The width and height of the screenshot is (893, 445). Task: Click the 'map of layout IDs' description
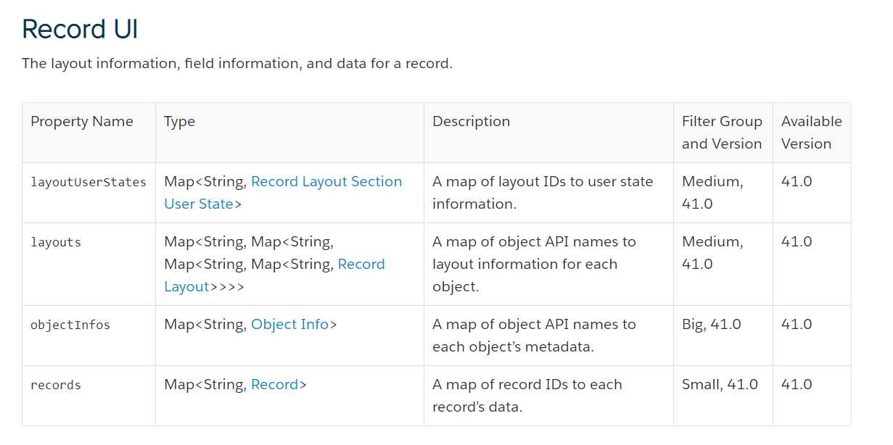click(x=543, y=193)
